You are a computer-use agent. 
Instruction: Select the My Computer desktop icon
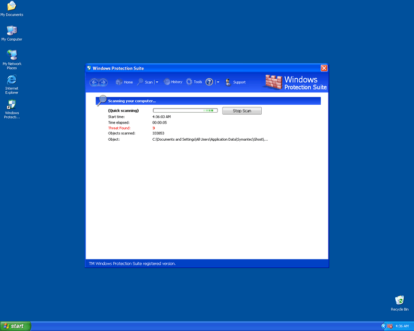(11, 32)
